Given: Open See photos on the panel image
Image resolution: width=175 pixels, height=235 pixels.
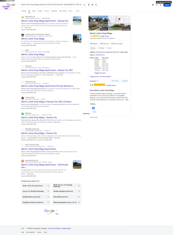Looking at the screenshot, I should coord(104,29).
